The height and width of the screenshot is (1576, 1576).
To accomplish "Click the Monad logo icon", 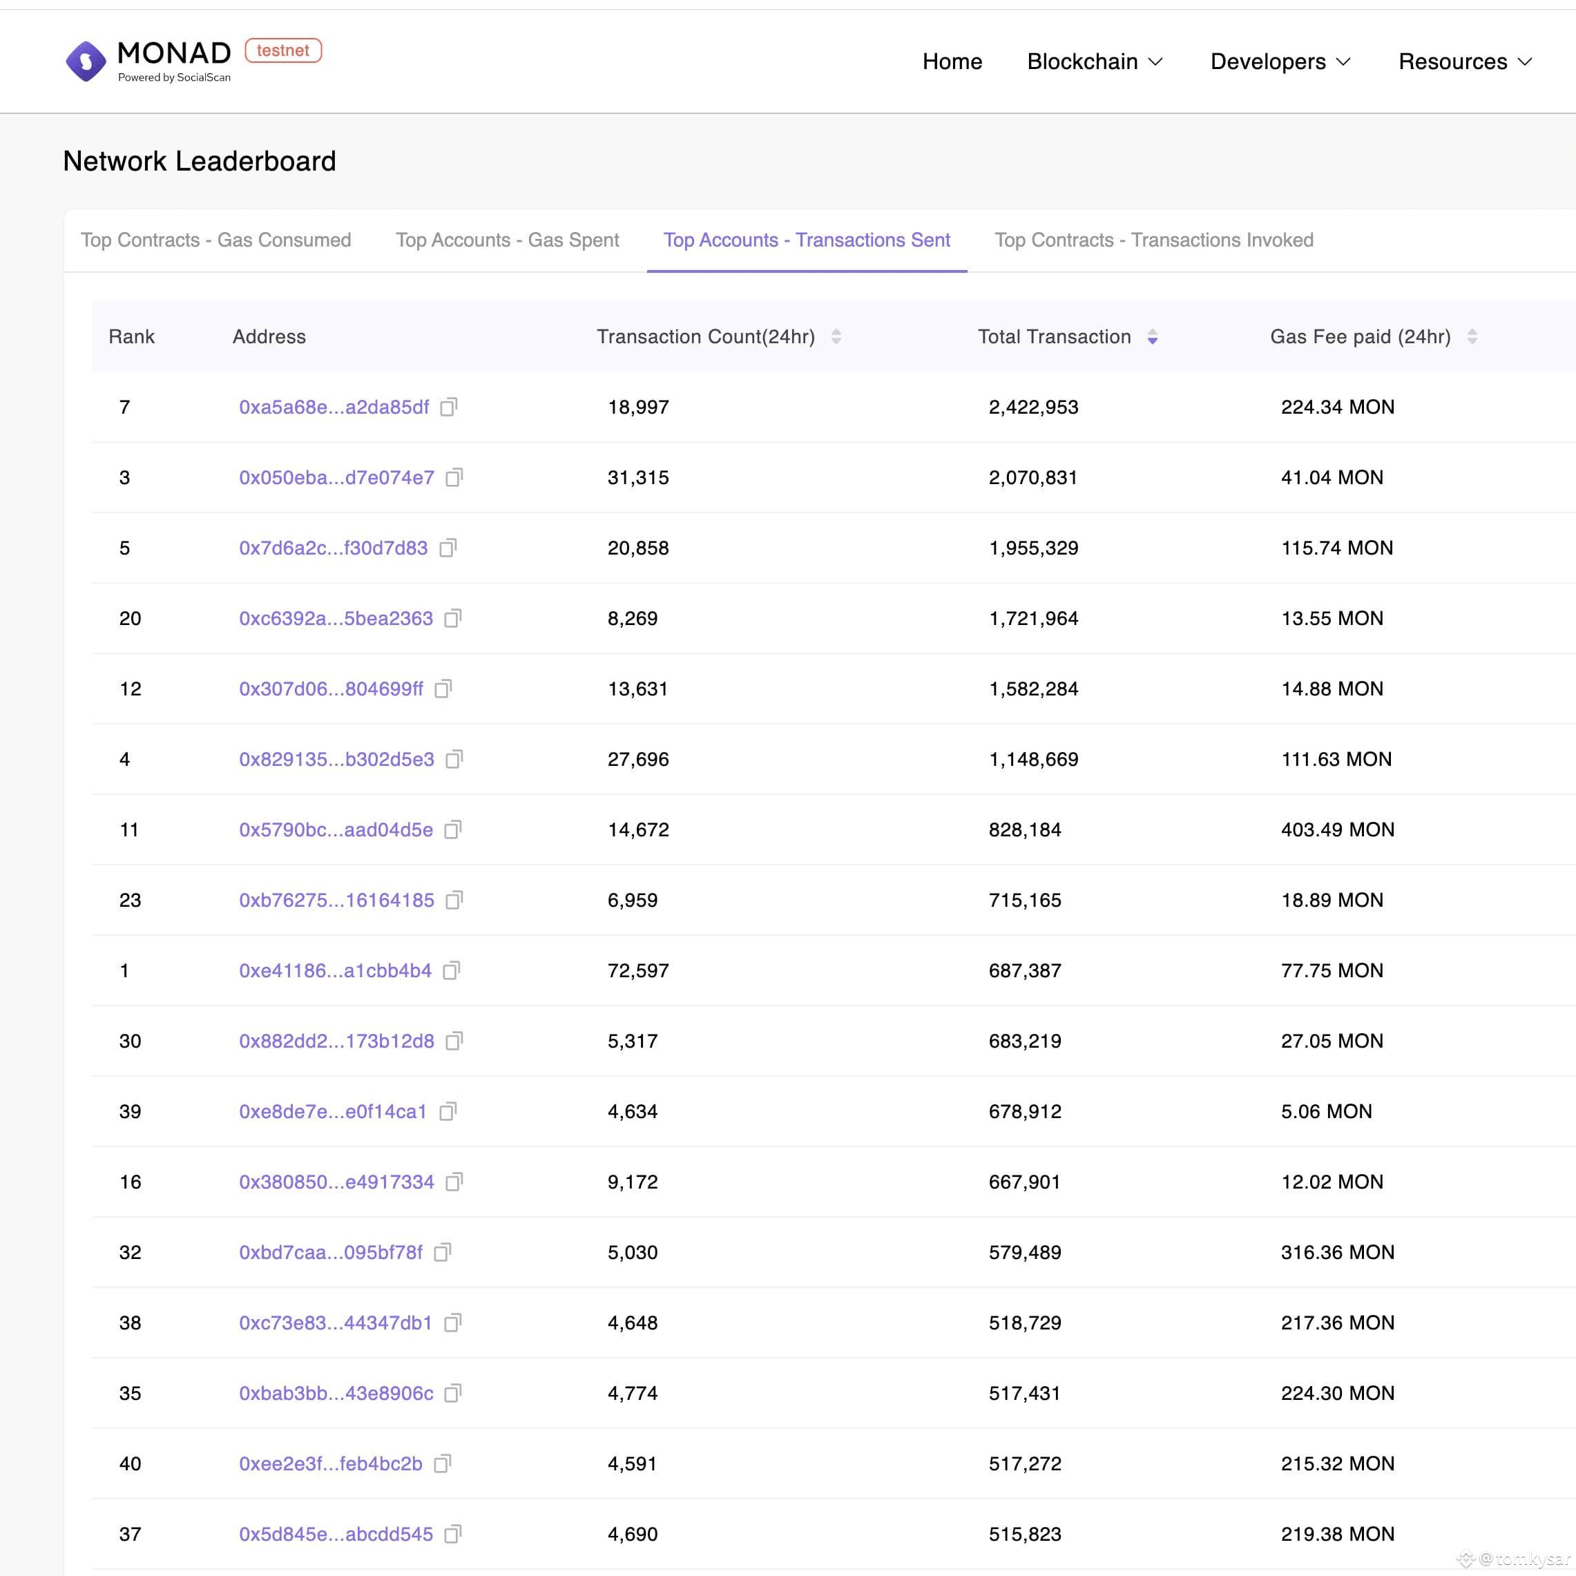I will click(86, 61).
